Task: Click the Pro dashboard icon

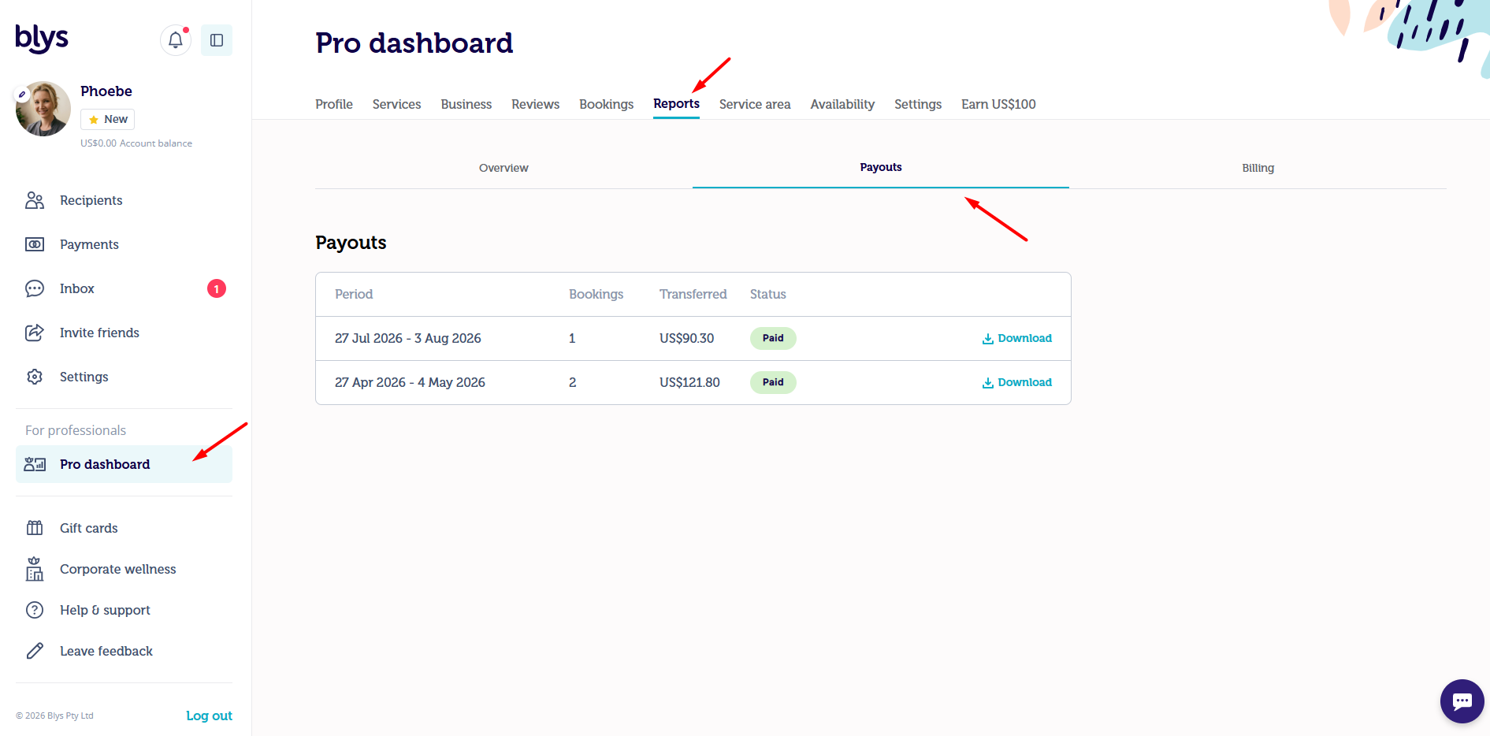Action: [35, 464]
